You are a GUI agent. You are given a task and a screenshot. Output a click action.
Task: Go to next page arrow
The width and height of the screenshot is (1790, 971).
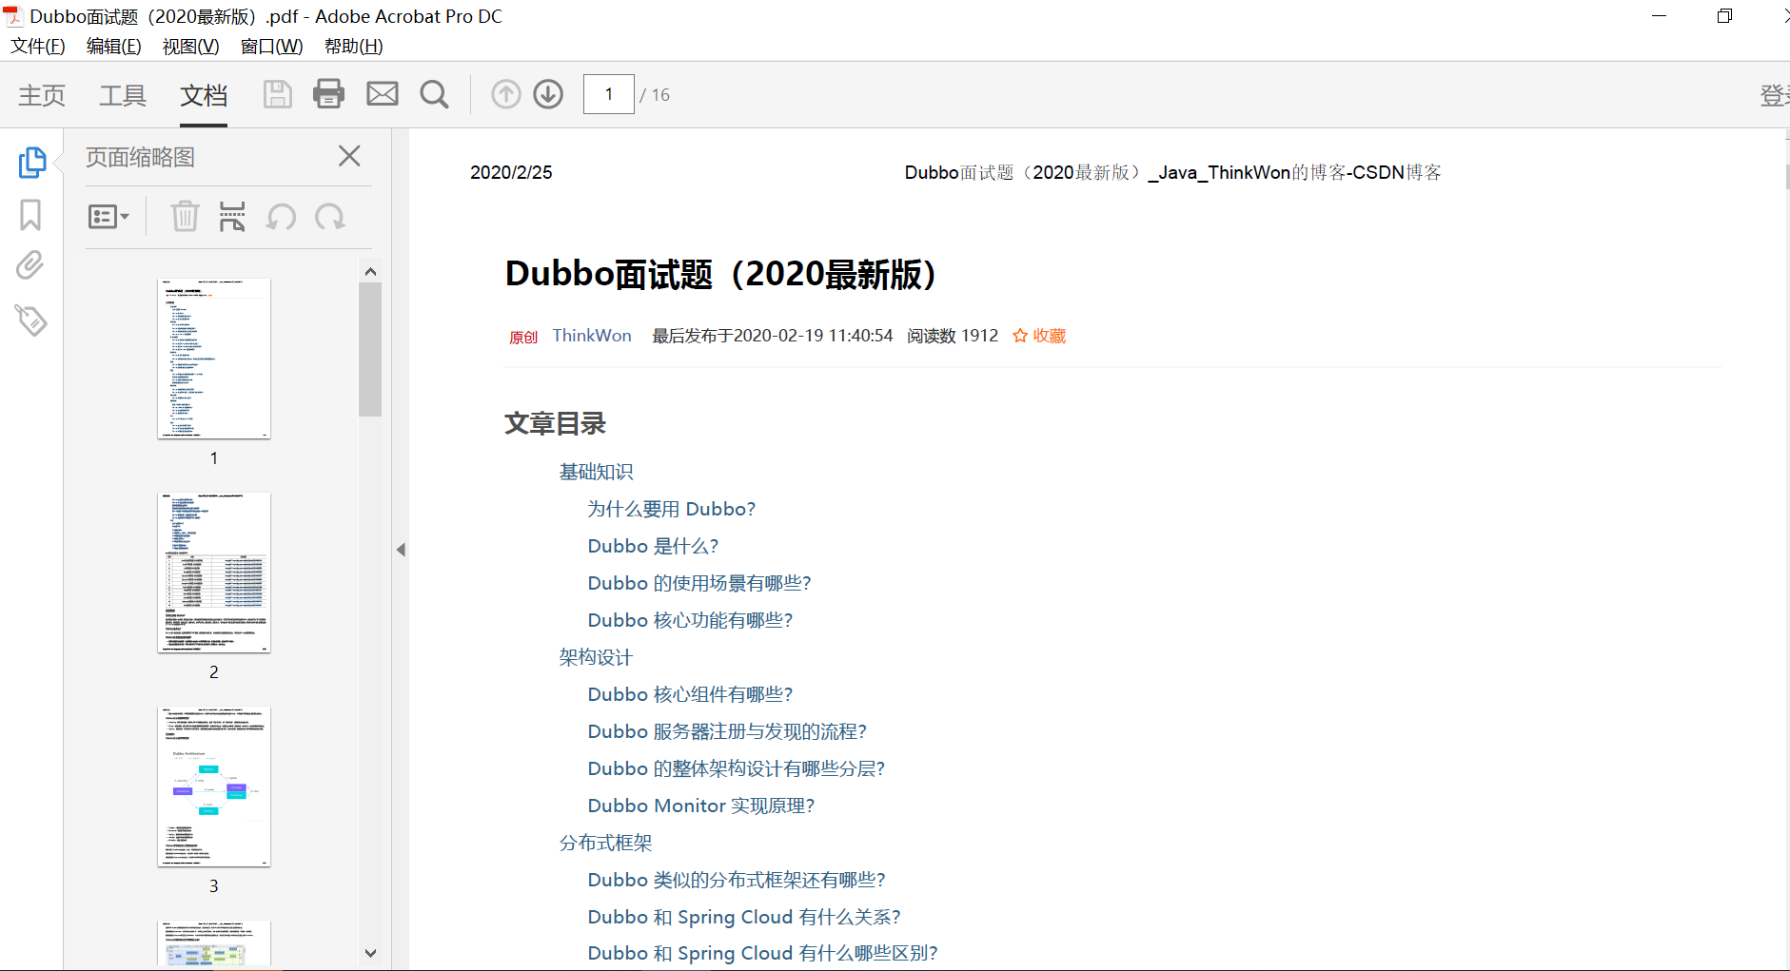coord(548,94)
